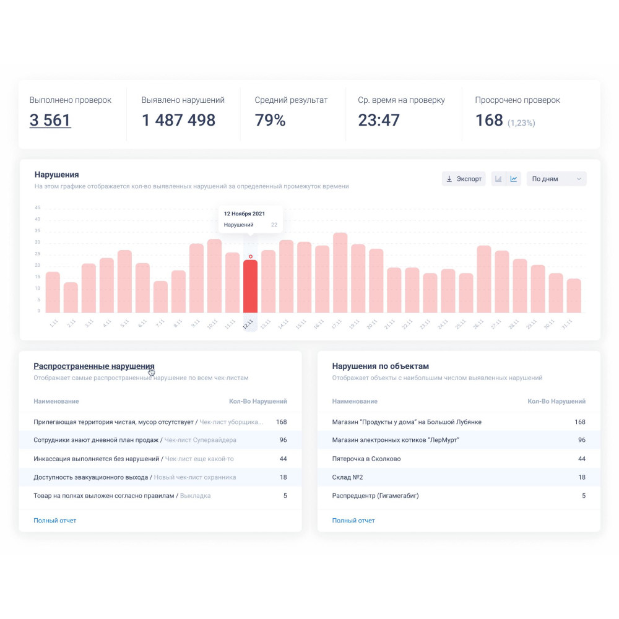Viewport: 619px width, 619px height.
Task: Switch chart to bar chart view icon
Action: (498, 179)
